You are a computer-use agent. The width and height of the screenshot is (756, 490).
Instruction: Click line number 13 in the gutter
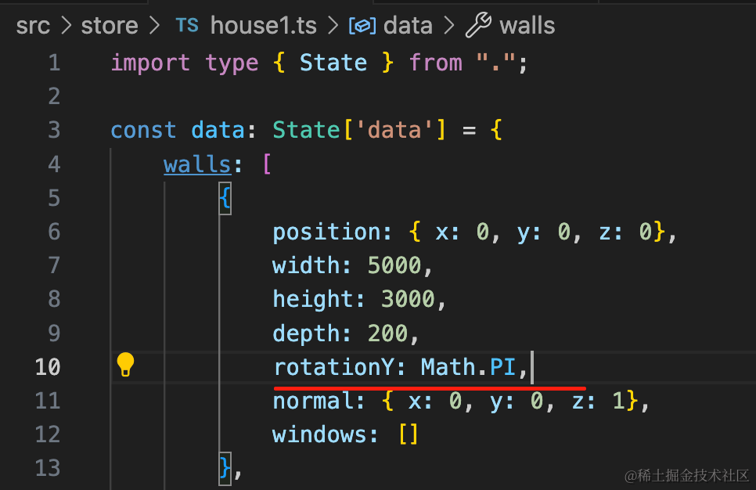(48, 468)
